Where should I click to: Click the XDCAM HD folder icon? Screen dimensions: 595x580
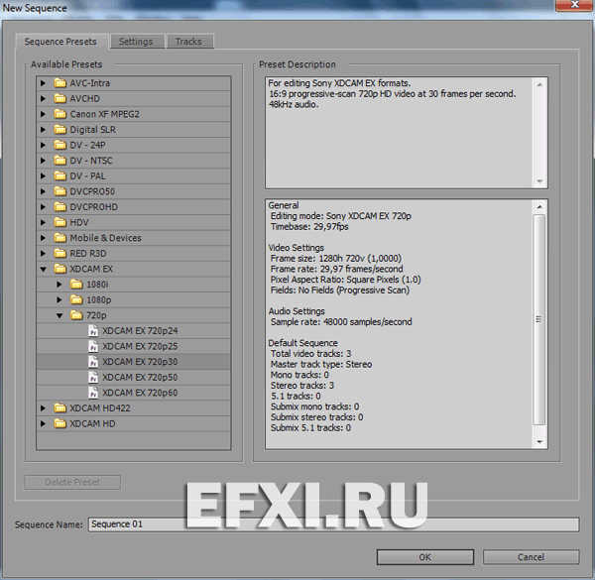[59, 423]
